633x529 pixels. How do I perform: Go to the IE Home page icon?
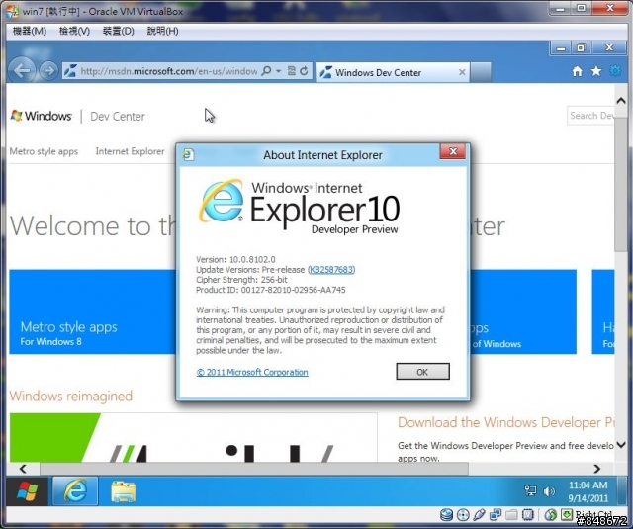point(578,71)
